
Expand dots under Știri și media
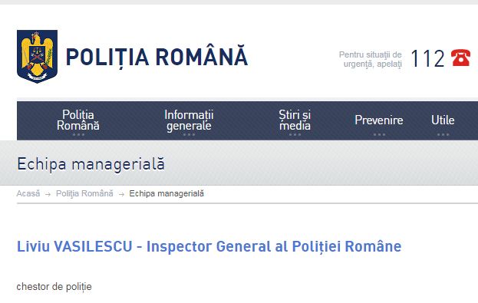pos(295,134)
